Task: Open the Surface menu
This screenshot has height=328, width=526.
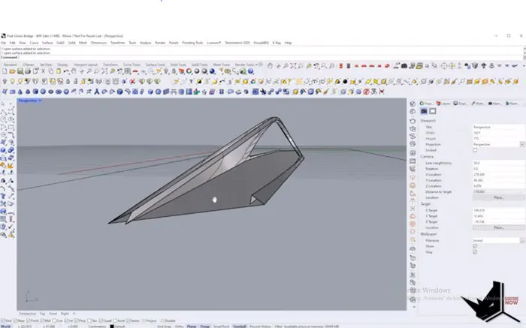Action: (x=47, y=43)
